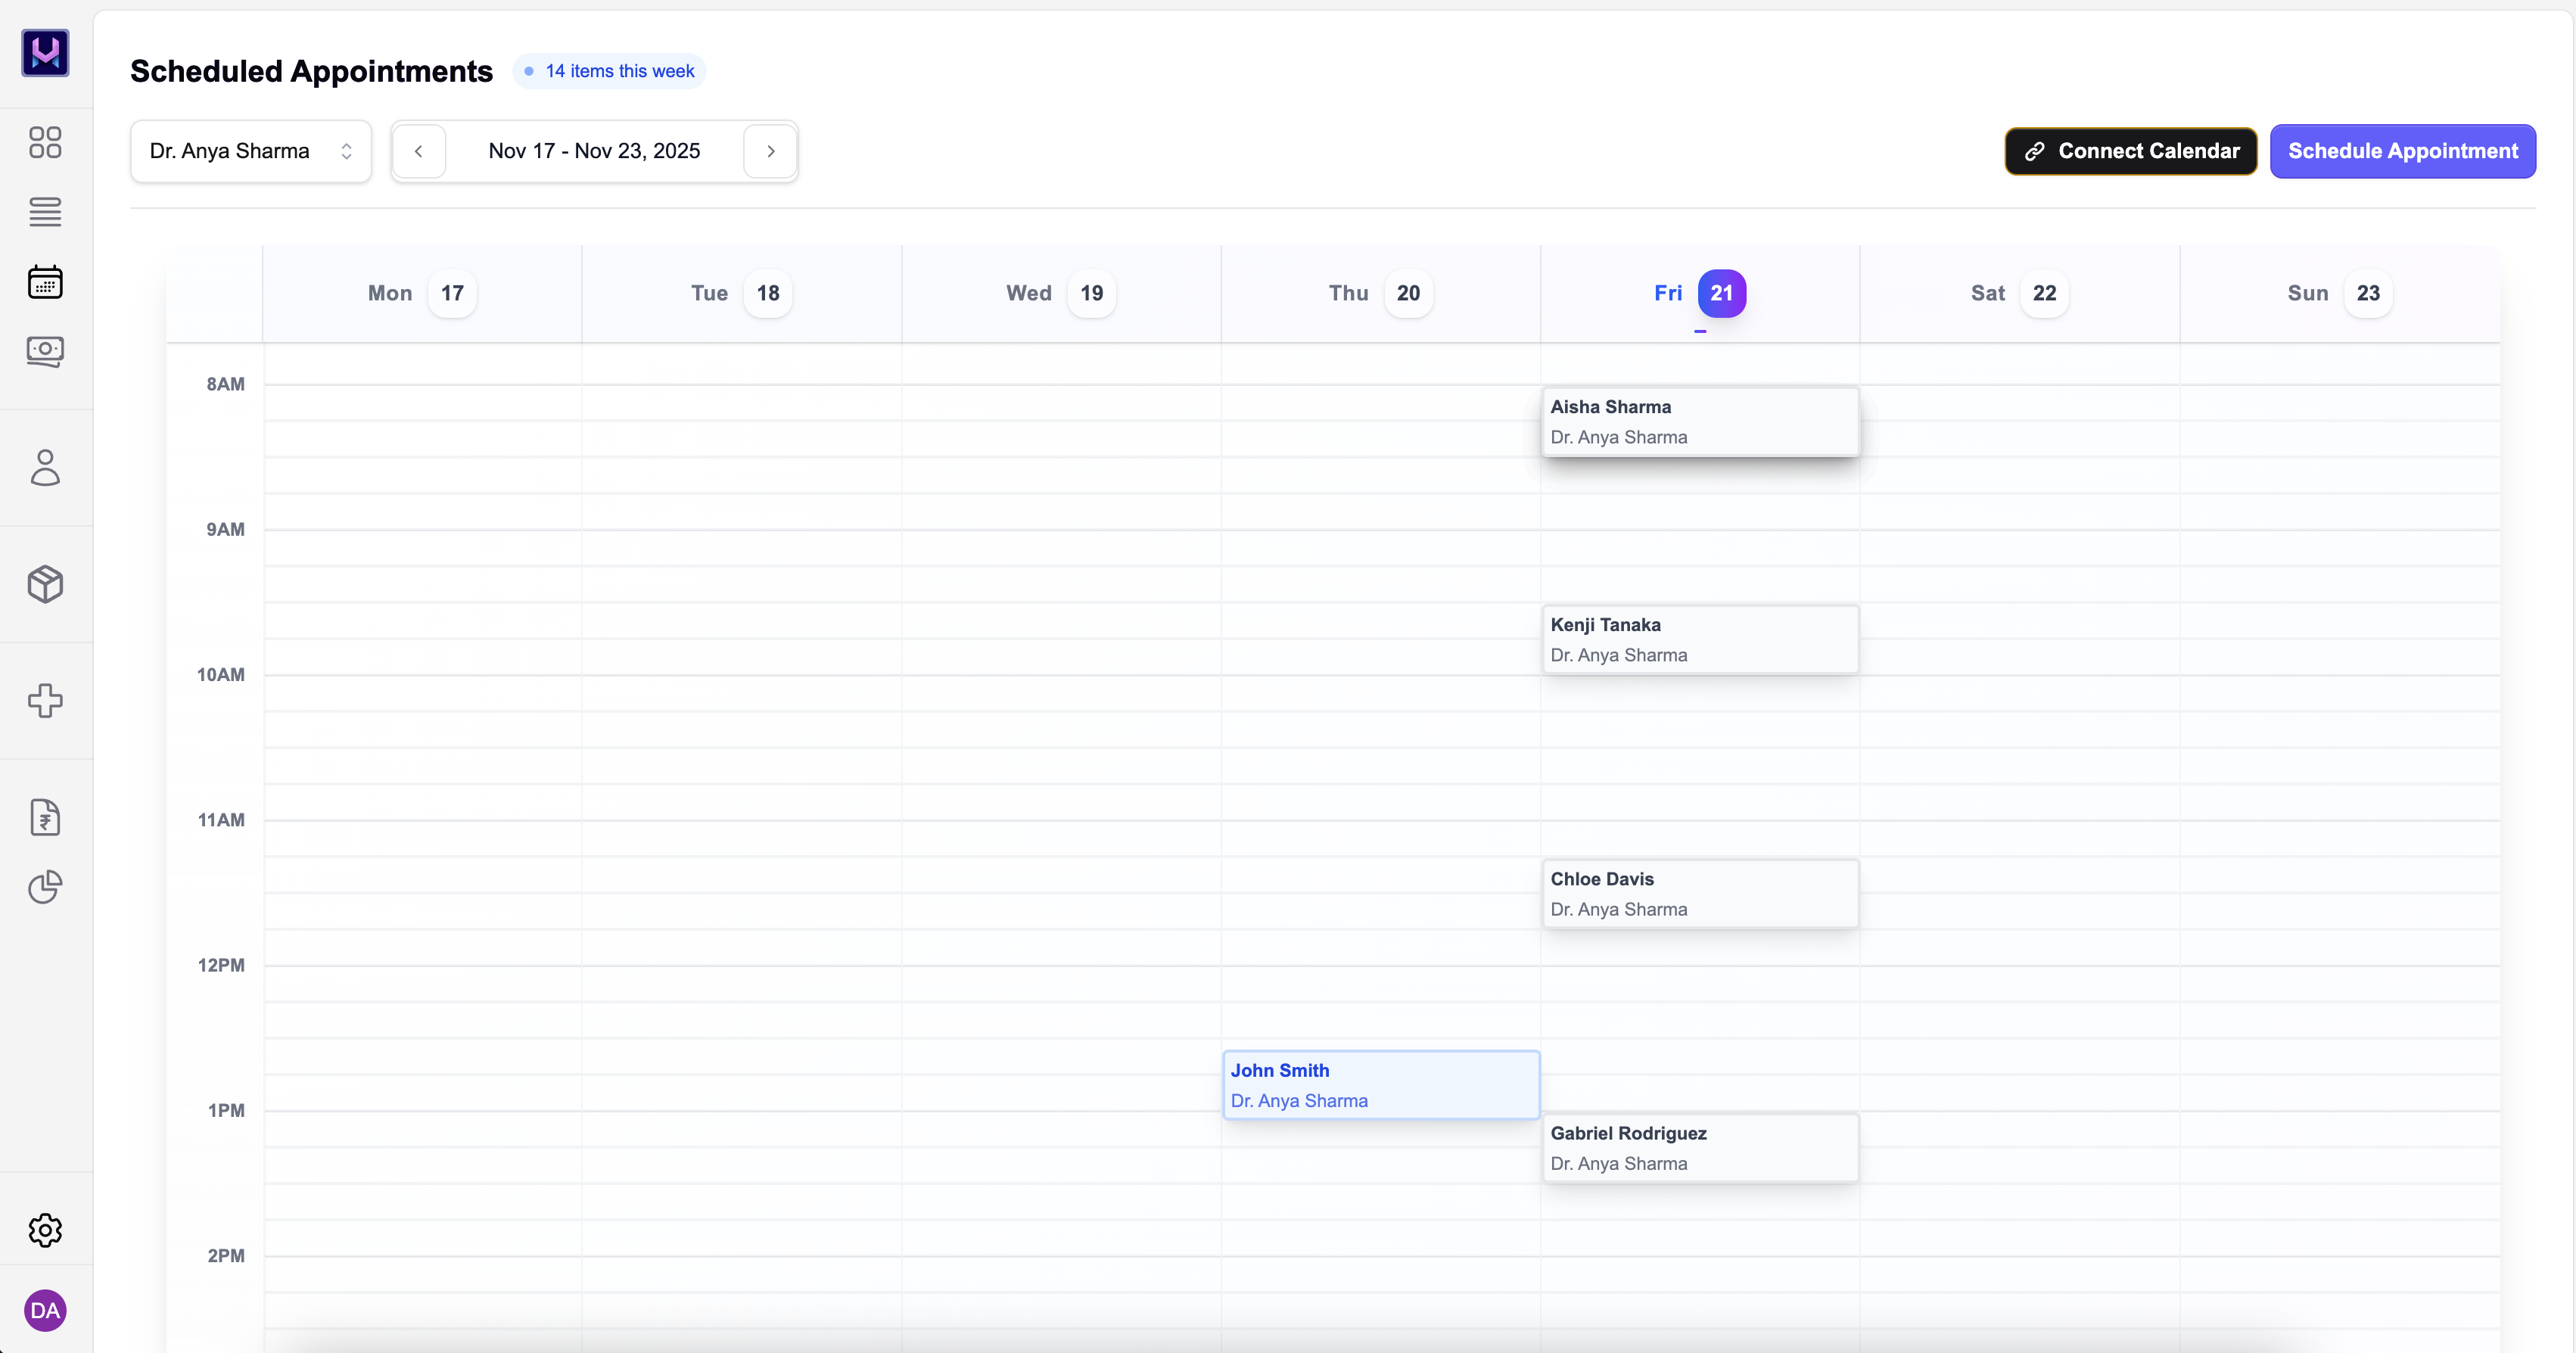Open the calendar icon in sidebar
The image size is (2576, 1353).
pos(44,282)
